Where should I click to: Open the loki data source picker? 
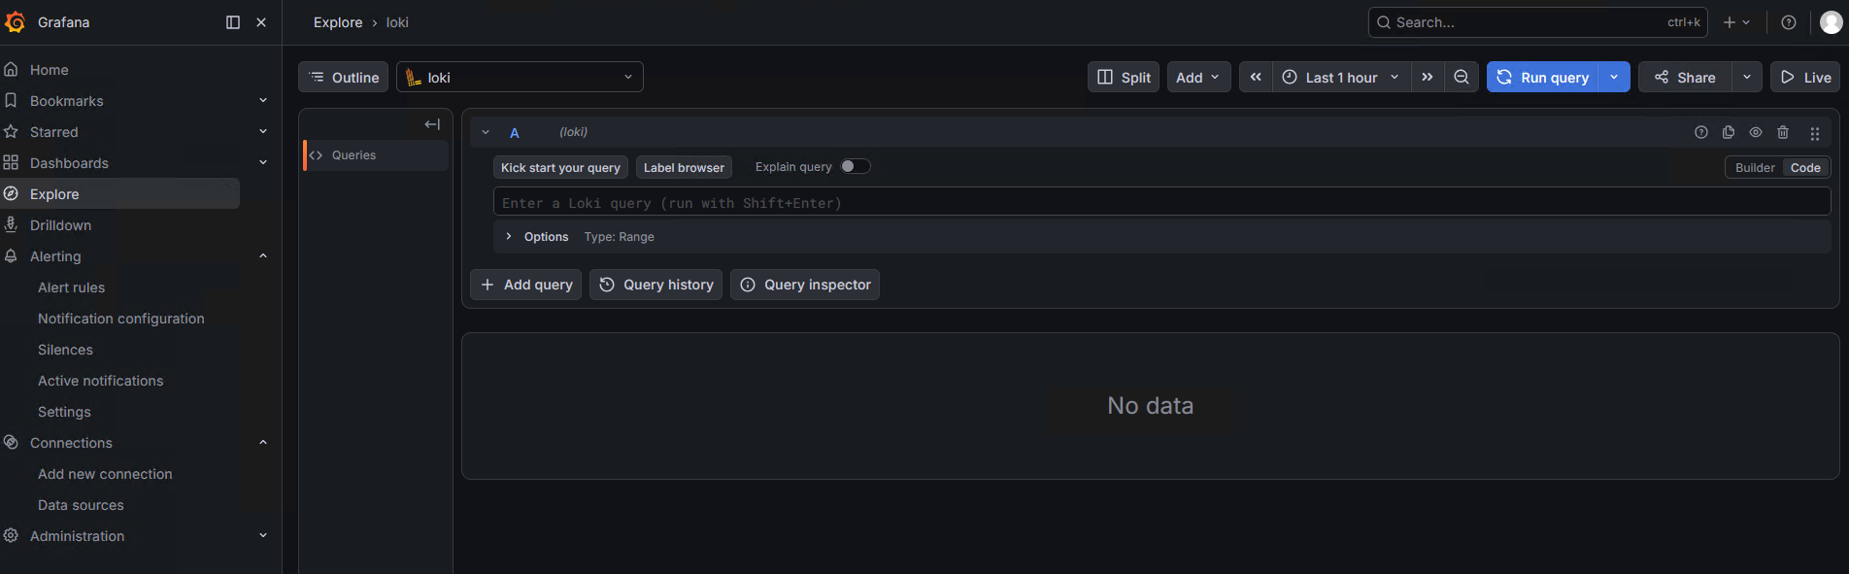[x=520, y=78]
